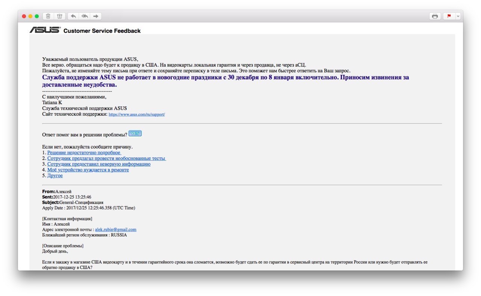Choose 'Моё устройство нуждается в ремонте' link
The width and height of the screenshot is (481, 296).
(88, 170)
